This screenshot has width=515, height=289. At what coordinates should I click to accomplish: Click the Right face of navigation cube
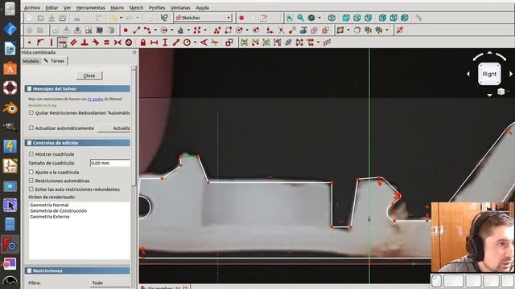[x=489, y=75]
